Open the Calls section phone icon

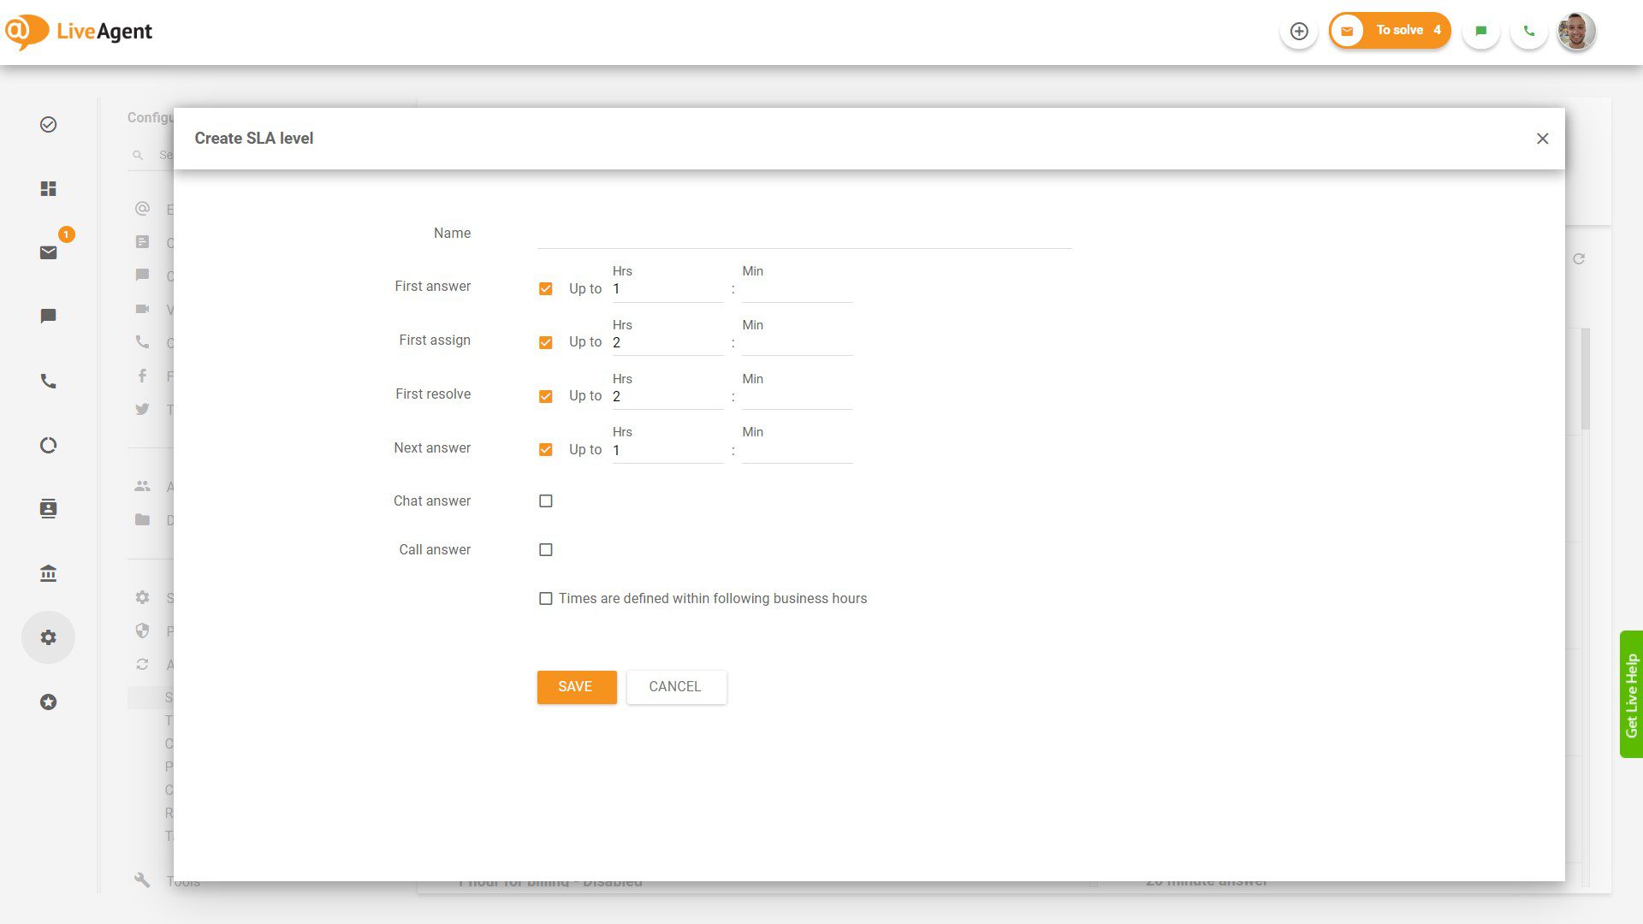click(48, 382)
